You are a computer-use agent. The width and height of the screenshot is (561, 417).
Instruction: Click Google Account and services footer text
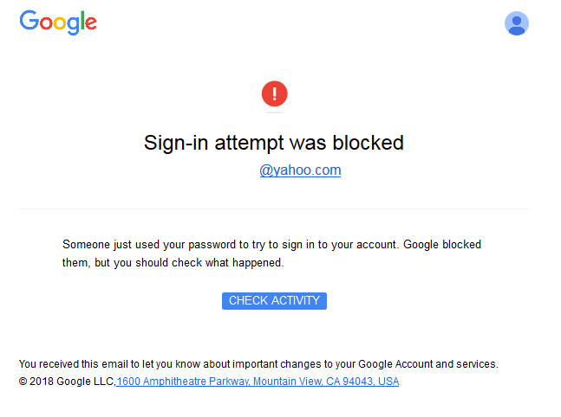coord(428,364)
